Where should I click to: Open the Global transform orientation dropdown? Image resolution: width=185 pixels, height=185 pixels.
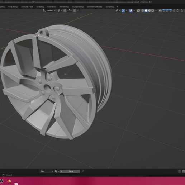pos(49,11)
